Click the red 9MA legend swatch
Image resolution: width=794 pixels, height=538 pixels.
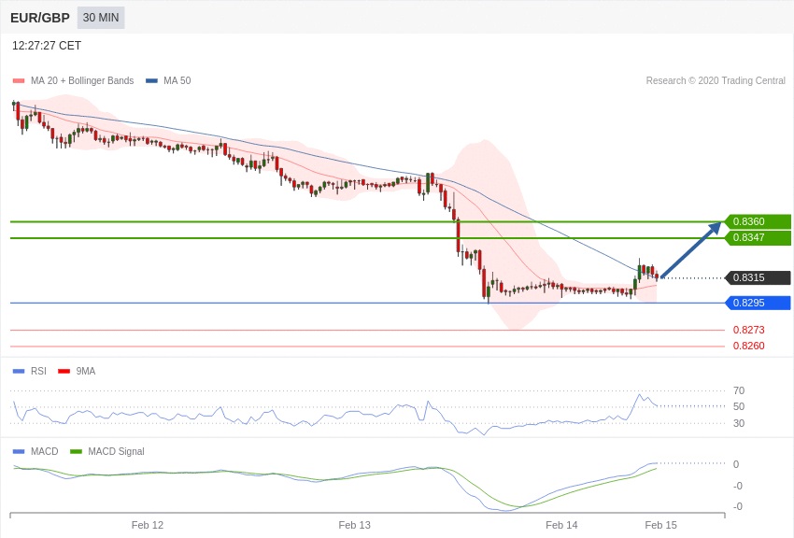click(x=64, y=372)
